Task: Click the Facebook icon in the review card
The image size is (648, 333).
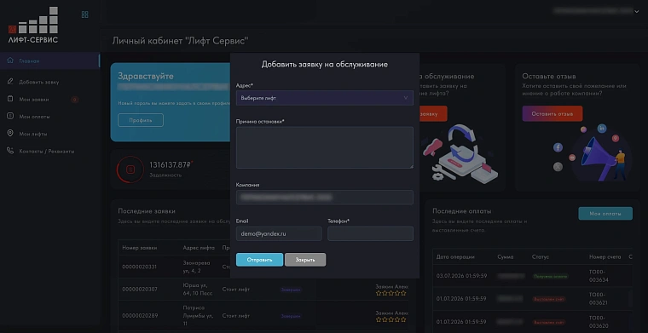Action: [558, 147]
